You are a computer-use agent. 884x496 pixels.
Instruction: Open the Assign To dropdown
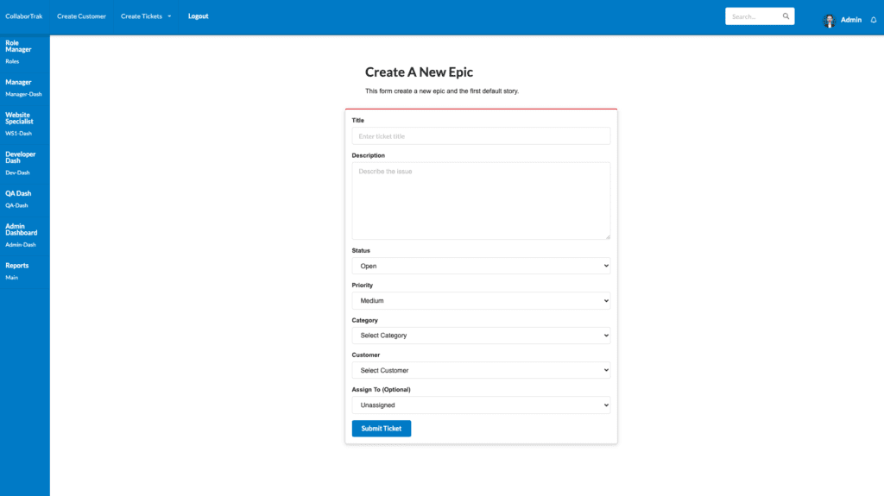coord(481,405)
